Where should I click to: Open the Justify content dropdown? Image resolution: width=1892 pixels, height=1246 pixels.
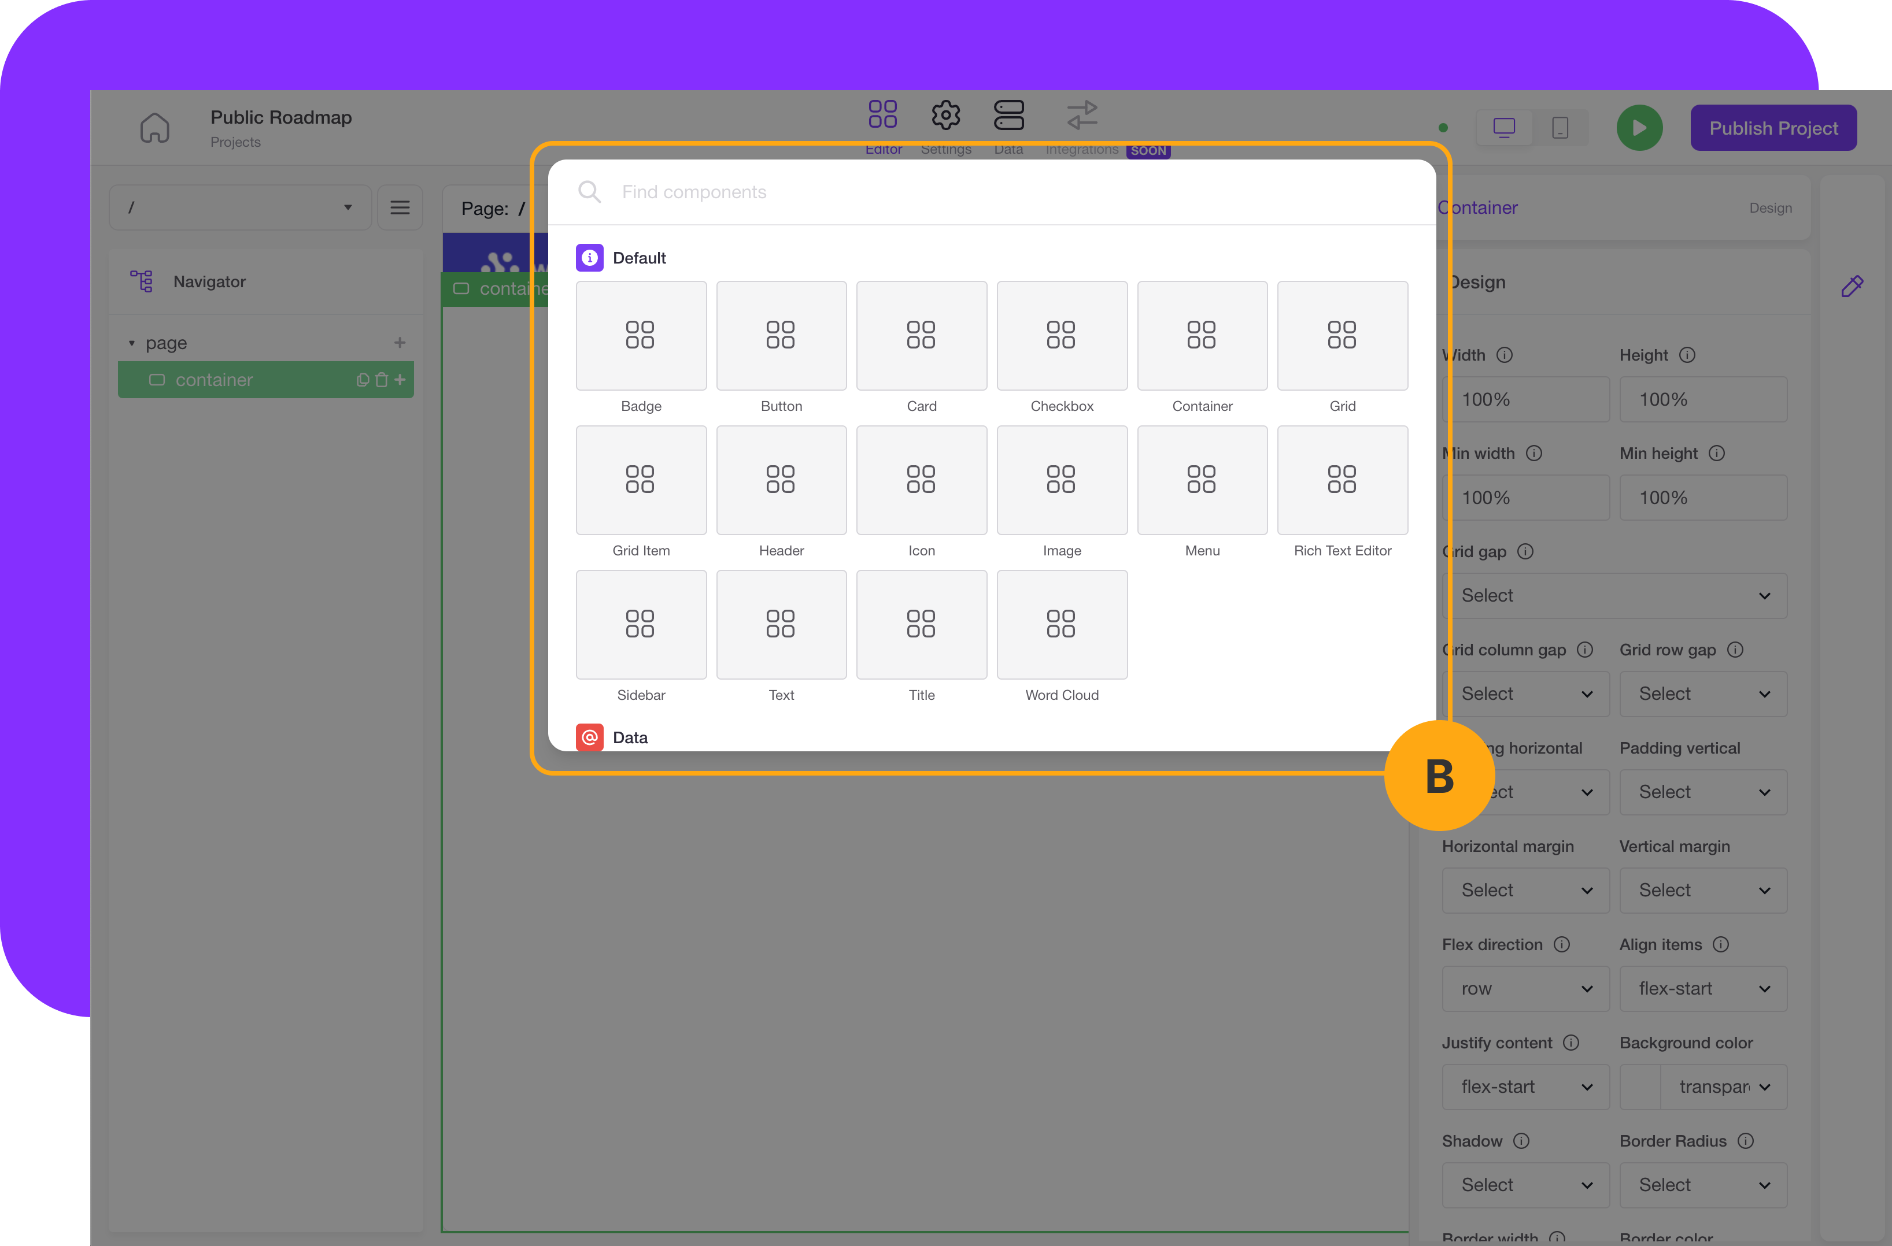pyautogui.click(x=1525, y=1087)
